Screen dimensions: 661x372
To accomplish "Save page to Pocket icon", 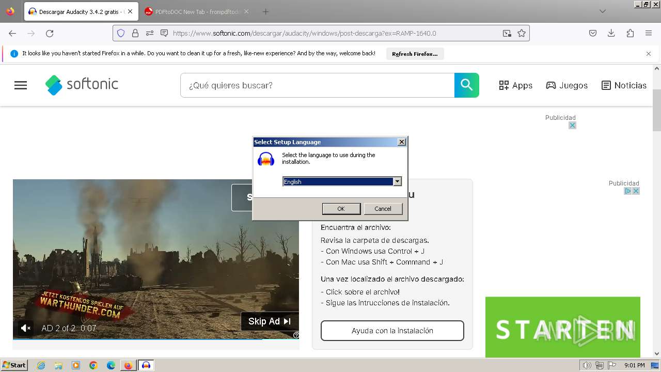I will [x=593, y=33].
